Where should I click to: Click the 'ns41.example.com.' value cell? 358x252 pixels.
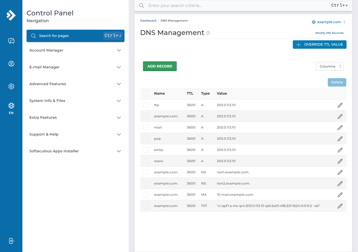coord(233,172)
